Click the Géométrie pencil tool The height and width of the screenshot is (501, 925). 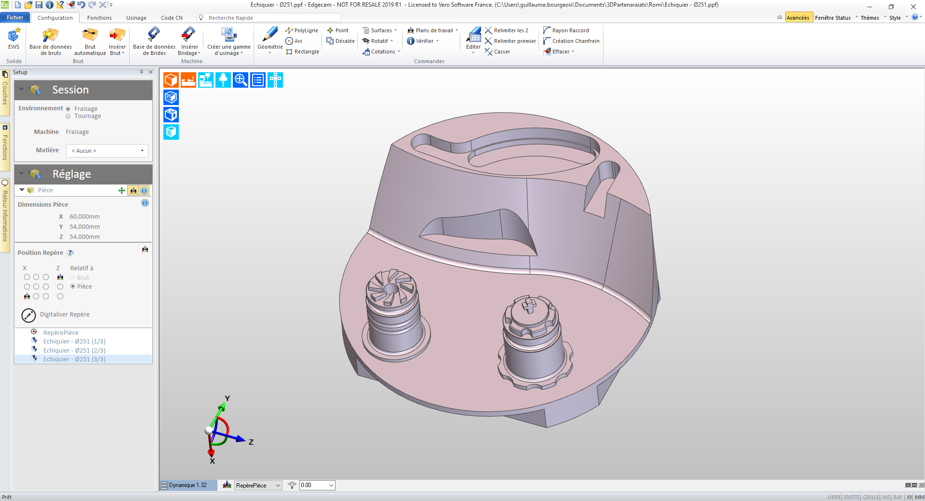point(269,35)
